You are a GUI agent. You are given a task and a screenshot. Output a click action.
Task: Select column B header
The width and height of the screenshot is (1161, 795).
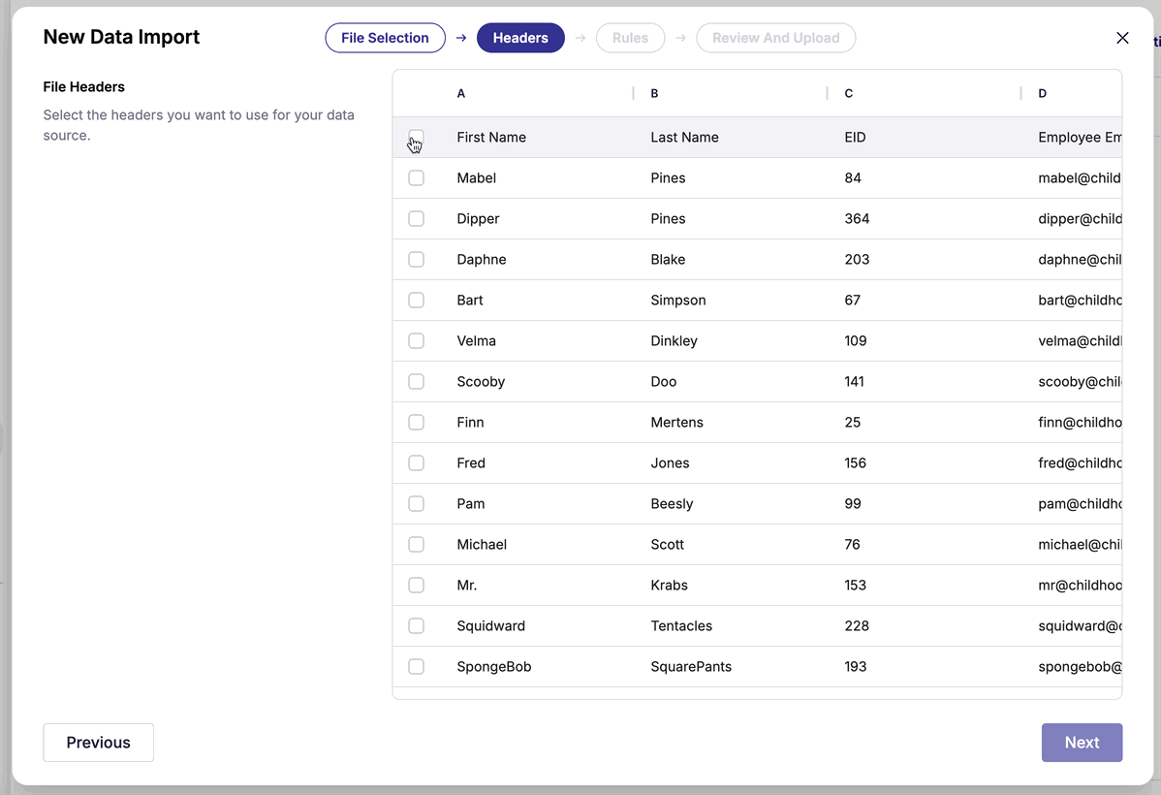point(654,93)
